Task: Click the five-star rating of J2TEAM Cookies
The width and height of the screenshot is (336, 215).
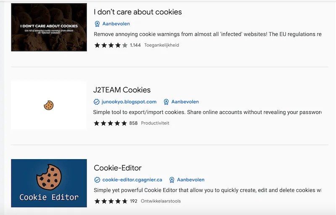Action: (x=110, y=123)
